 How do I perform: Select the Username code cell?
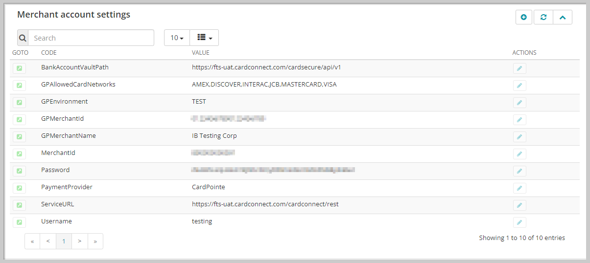pyautogui.click(x=56, y=221)
